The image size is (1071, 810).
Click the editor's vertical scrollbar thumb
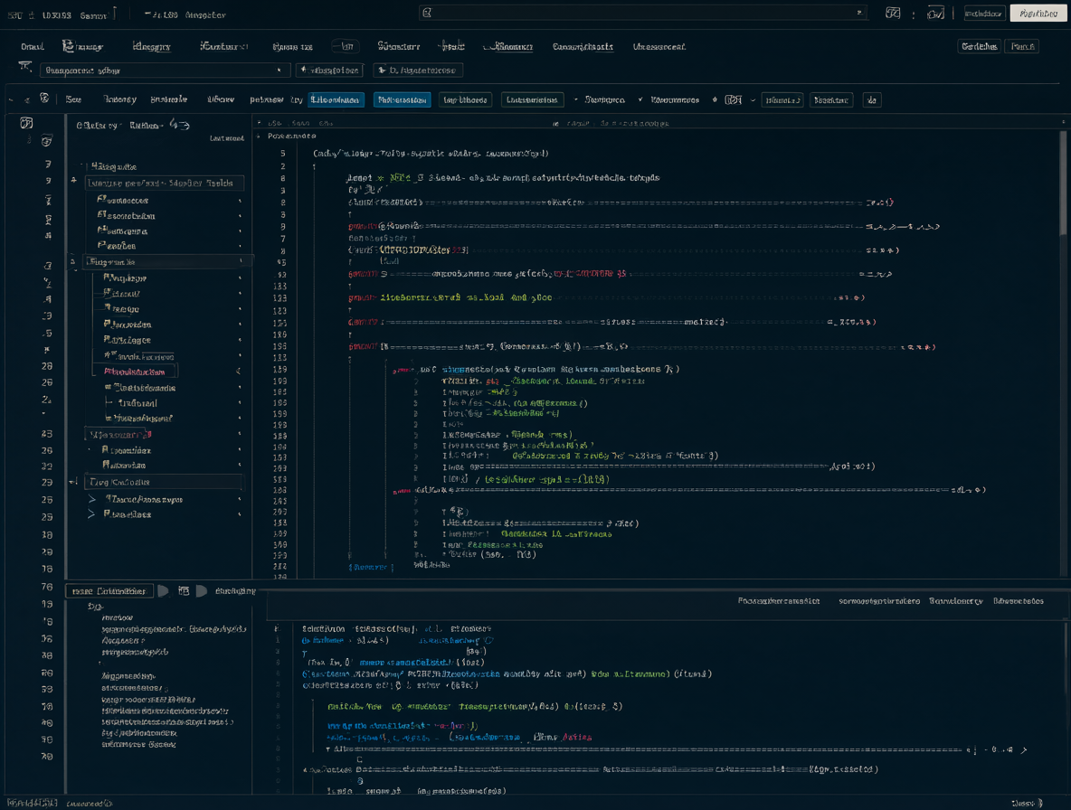coord(1063,183)
